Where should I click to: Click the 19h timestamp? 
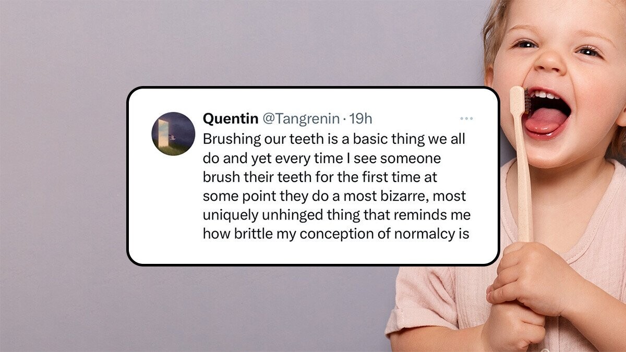(360, 119)
